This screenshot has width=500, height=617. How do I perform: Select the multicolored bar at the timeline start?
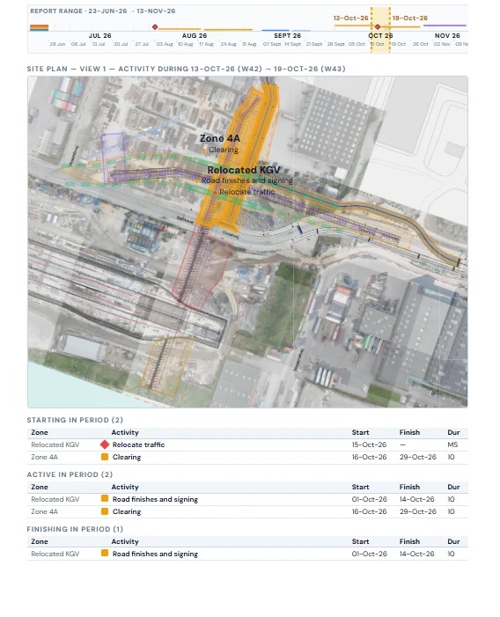[x=39, y=27]
